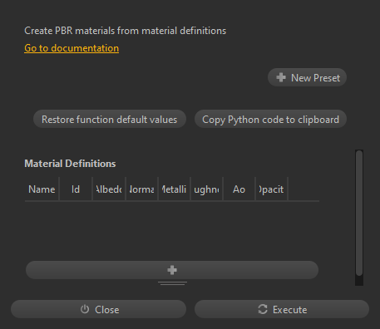
Task: Select the Id column header
Action: point(76,189)
